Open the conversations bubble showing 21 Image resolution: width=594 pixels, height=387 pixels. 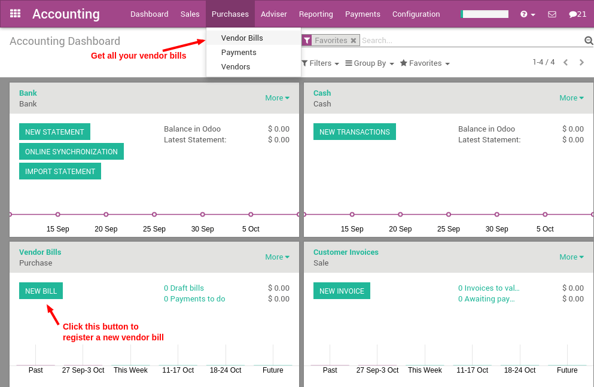point(576,14)
